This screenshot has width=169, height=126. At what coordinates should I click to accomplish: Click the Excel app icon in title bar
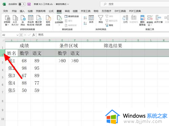click(4, 4)
